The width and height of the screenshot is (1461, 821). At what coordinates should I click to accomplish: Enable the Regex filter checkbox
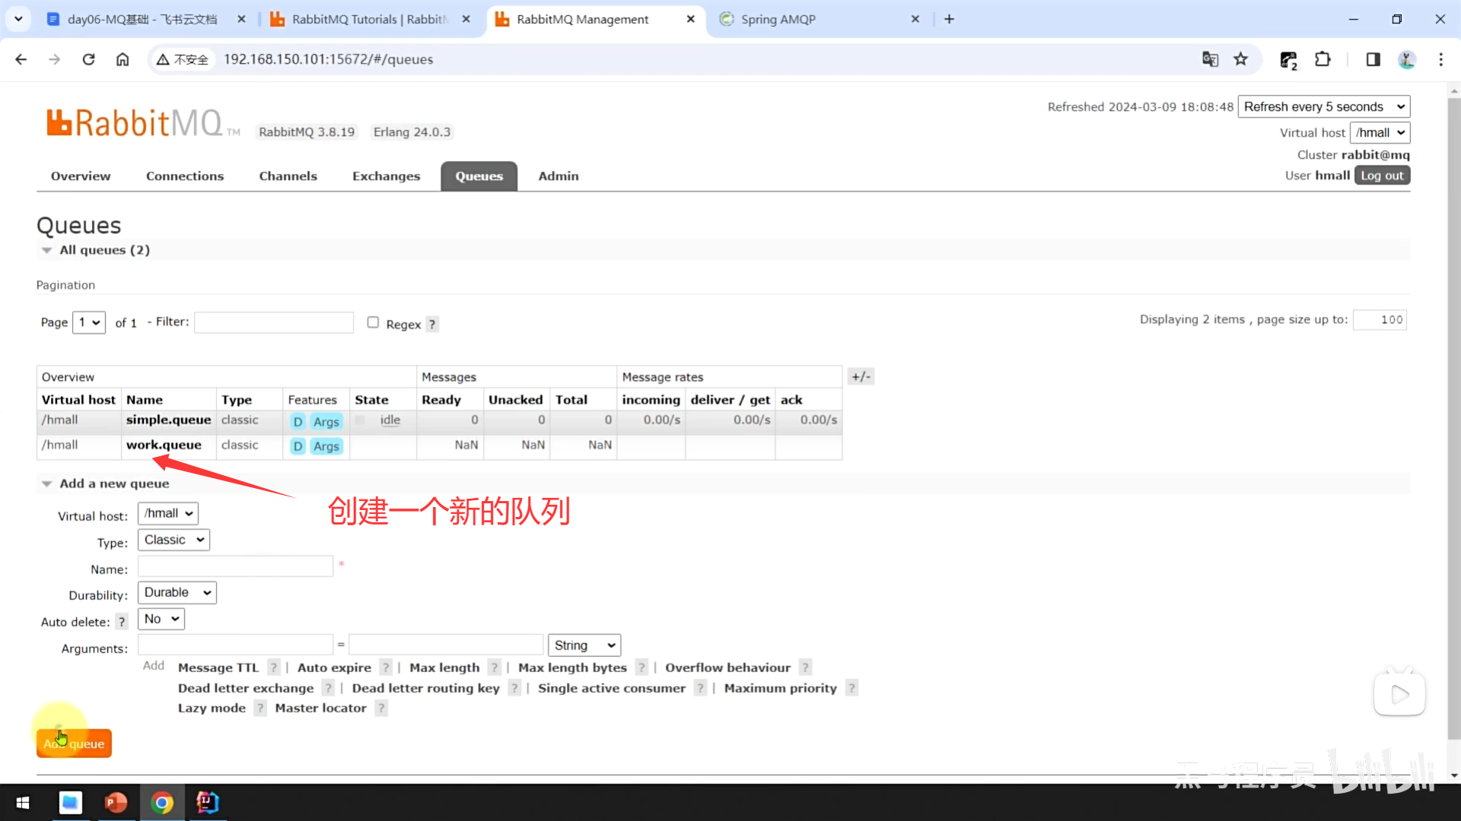373,322
